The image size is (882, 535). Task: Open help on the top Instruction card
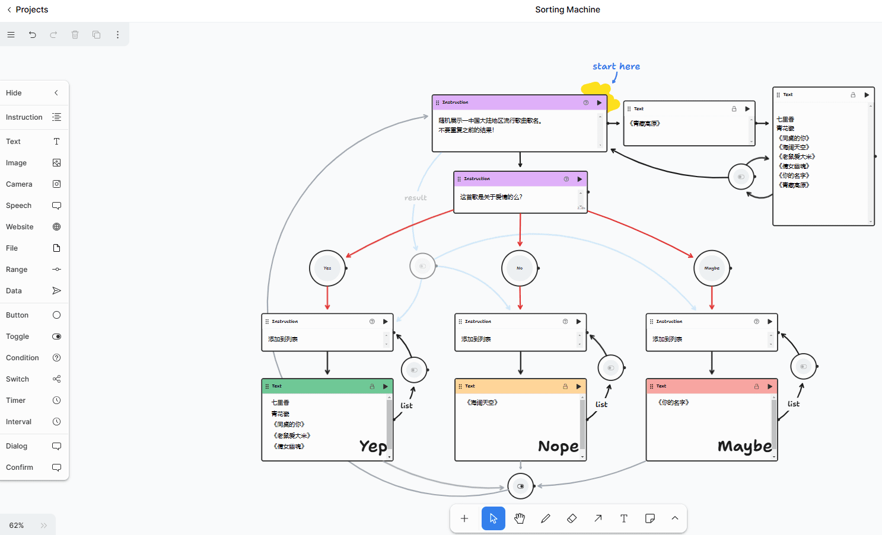click(586, 102)
